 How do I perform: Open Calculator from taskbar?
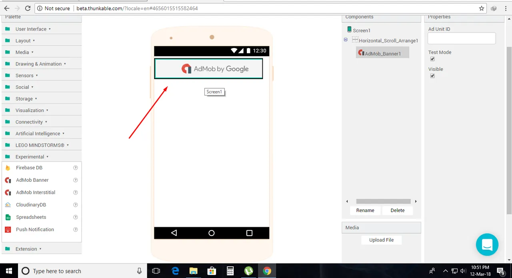pyautogui.click(x=230, y=271)
